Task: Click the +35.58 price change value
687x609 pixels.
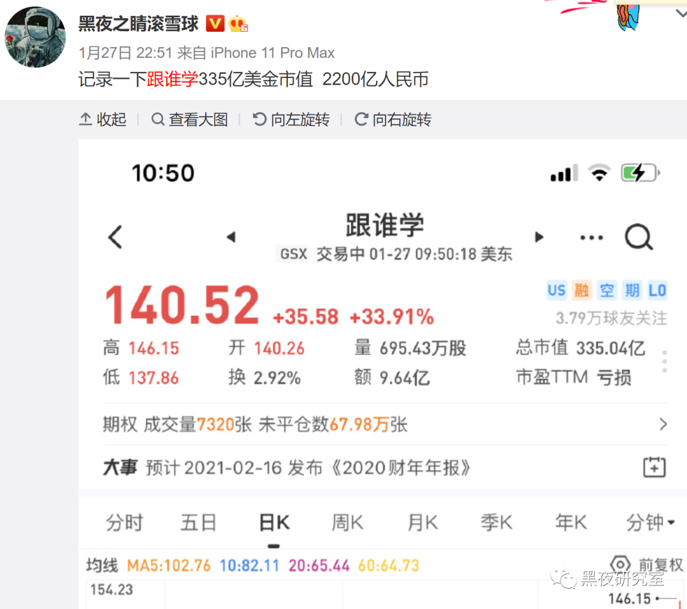Action: coord(306,317)
